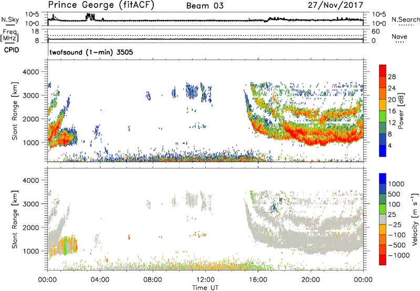This screenshot has height=291, width=420.
Task: Pick the power colorbar segment between 24 and 28
Action: pyautogui.click(x=383, y=82)
